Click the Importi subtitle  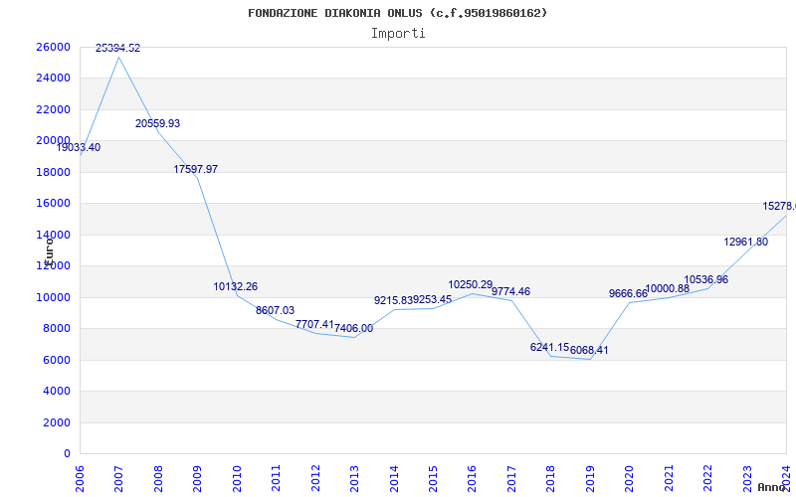(398, 34)
